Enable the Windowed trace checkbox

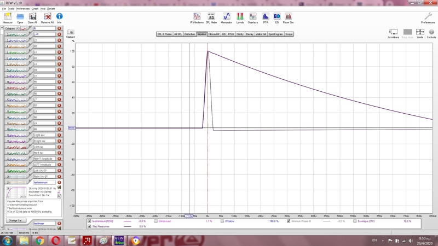coord(155,221)
